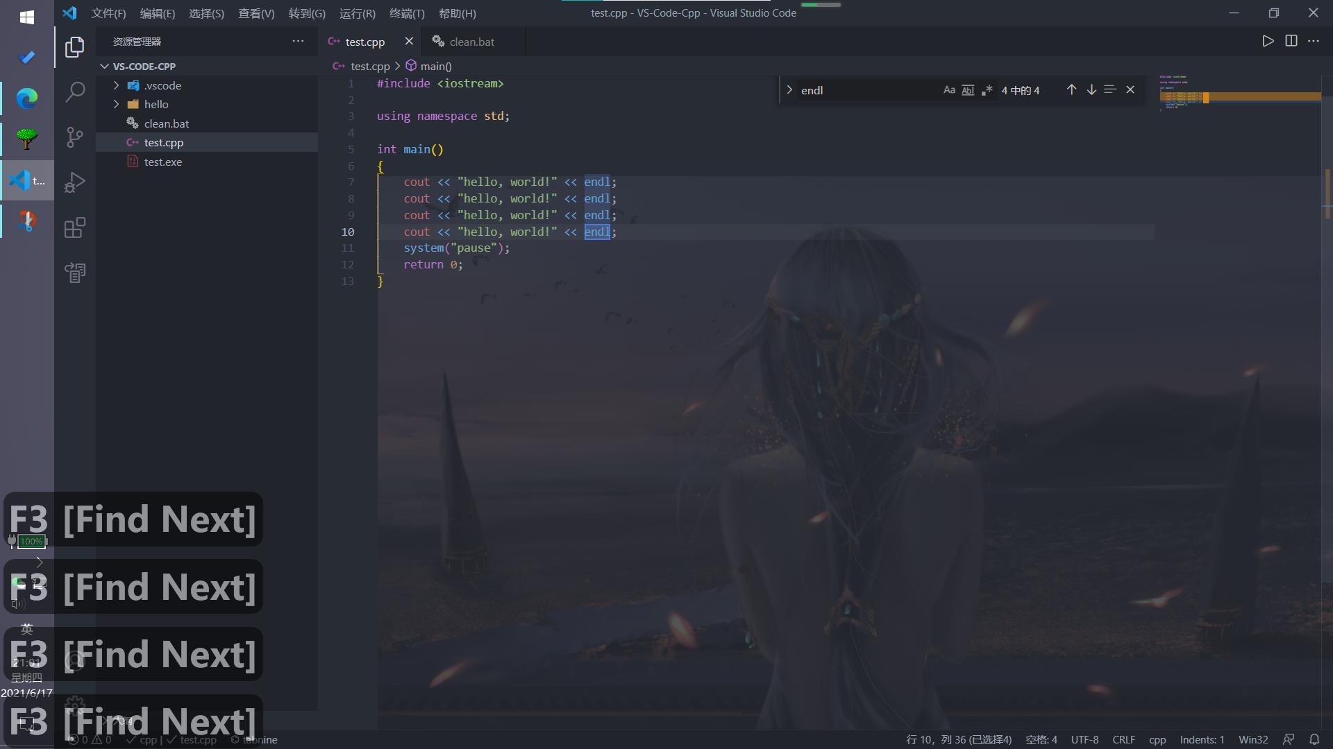Change indentation via 空格: 4
The height and width of the screenshot is (749, 1333).
[x=1041, y=740]
